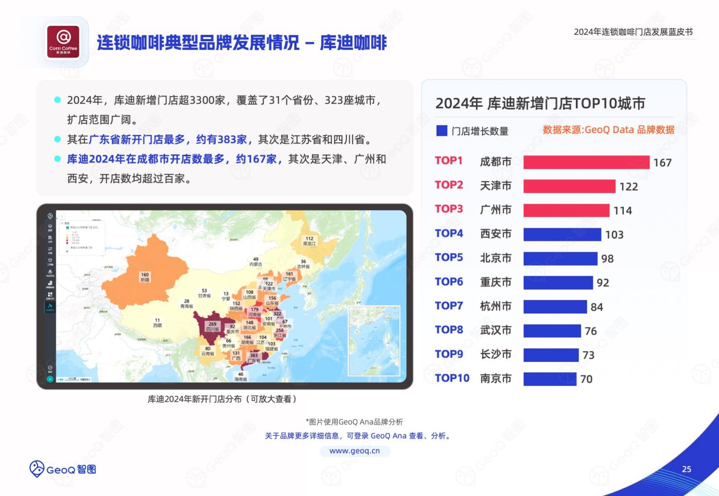Select the TOP2 rank label
The height and width of the screenshot is (496, 719).
449,185
